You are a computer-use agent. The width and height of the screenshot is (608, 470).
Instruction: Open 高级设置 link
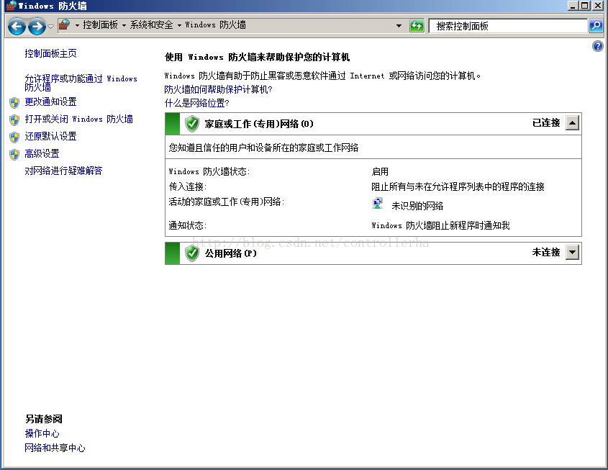[42, 153]
